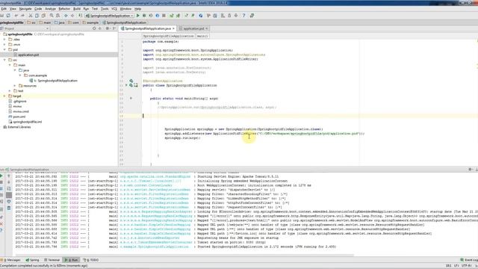The width and height of the screenshot is (478, 269).
Task: Expand the target folder node
Action: click(4, 96)
